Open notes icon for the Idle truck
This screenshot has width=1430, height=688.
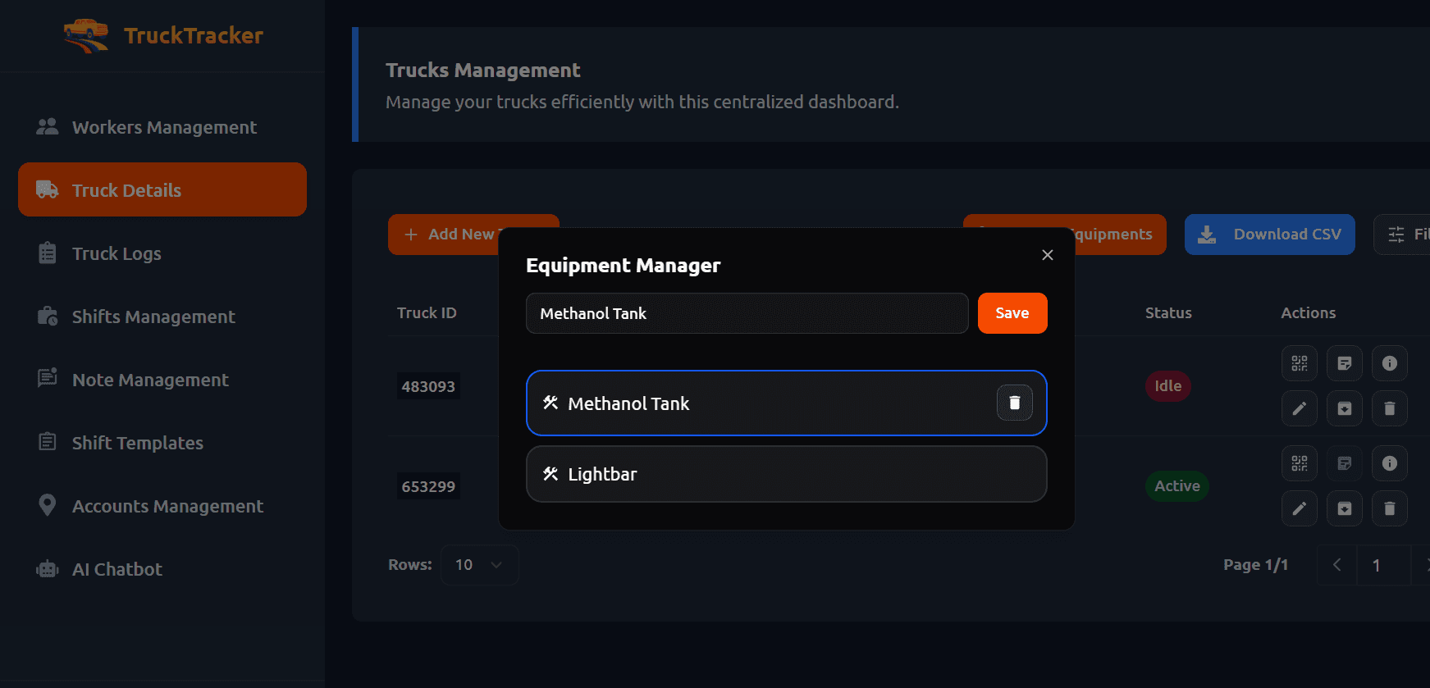point(1344,363)
